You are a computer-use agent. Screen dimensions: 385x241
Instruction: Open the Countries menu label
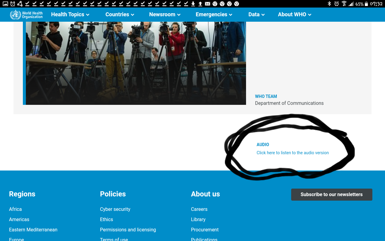point(117,14)
